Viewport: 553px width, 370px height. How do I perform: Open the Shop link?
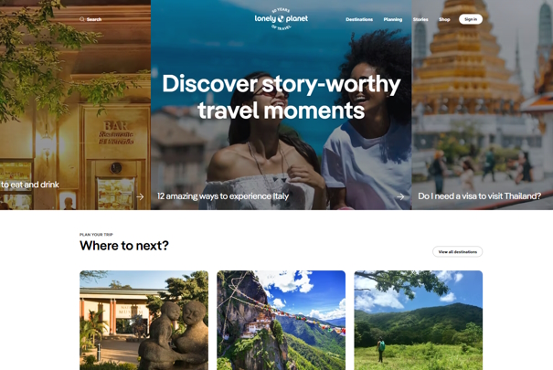click(444, 19)
